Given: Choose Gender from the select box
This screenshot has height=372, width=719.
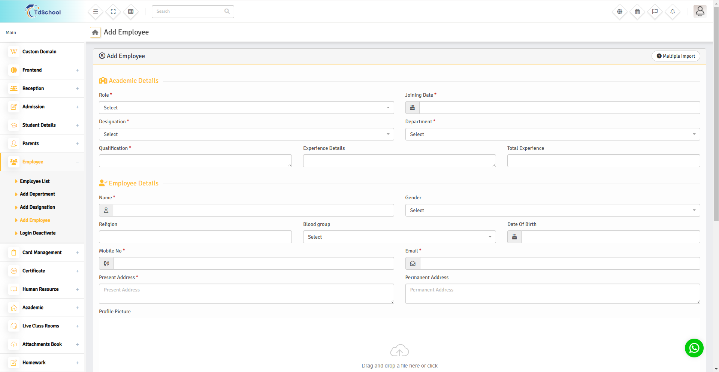Looking at the screenshot, I should 552,211.
